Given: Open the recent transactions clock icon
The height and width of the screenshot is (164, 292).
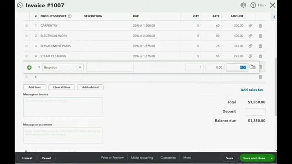Looking at the screenshot, I should [x=20, y=5].
